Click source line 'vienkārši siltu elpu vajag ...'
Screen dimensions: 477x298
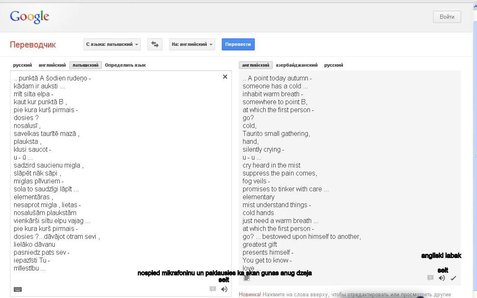click(52, 220)
